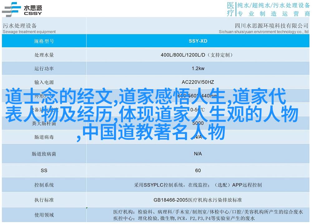Image resolution: width=312 pixels, height=224 pixels.
Task: Click the '医疗机构：检验科、病理科' text line
Action: [208, 212]
